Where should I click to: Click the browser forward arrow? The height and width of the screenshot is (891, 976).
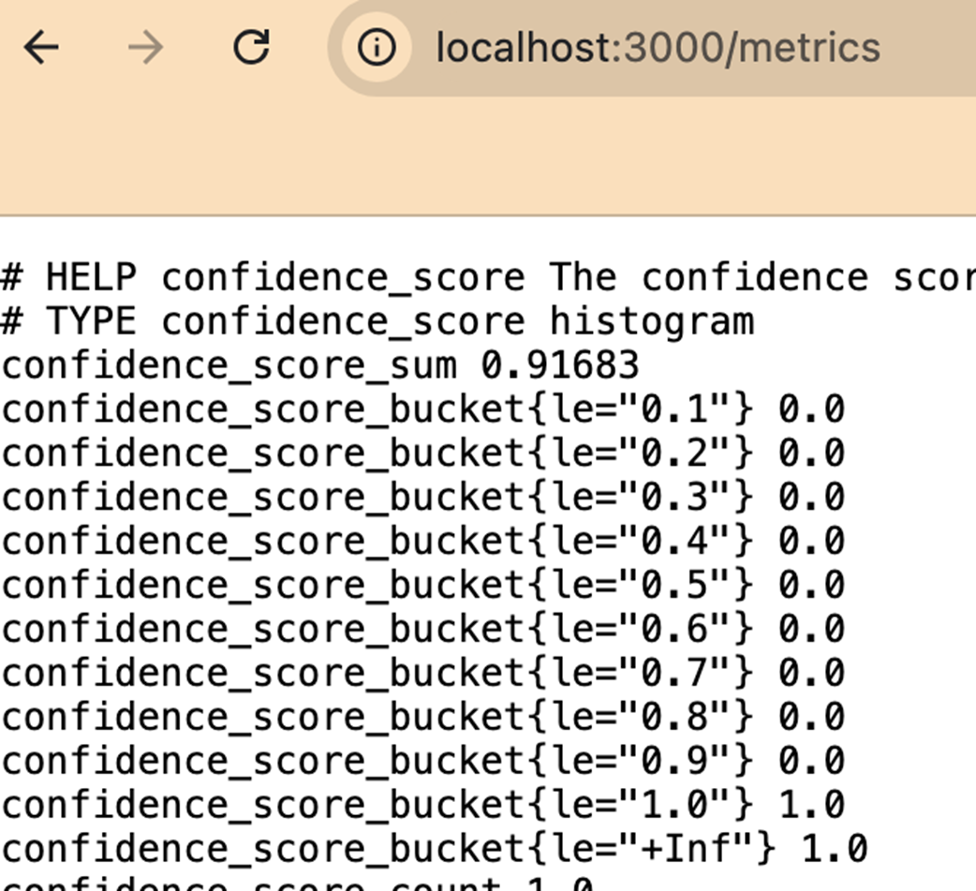[146, 48]
